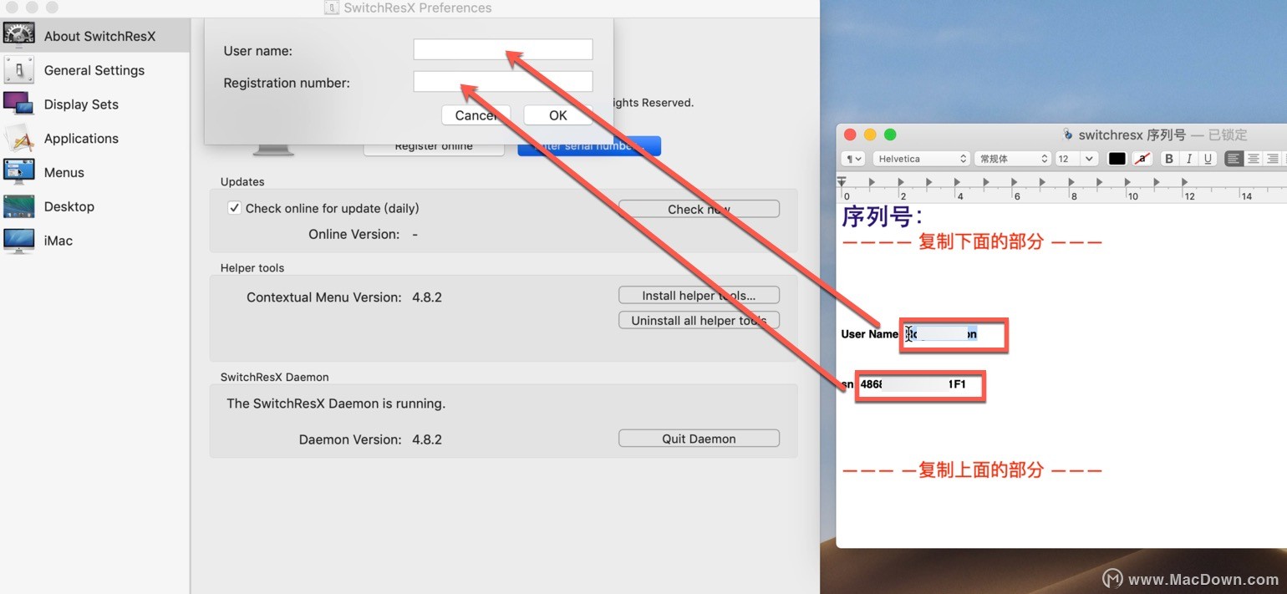This screenshot has width=1287, height=594.
Task: Click the 已锁定 locked status in TextEdit title
Action: (x=1228, y=135)
